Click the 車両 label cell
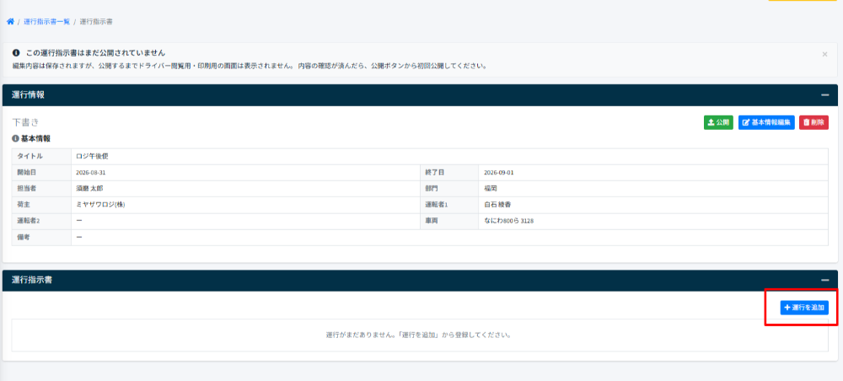This screenshot has height=381, width=843. click(449, 221)
